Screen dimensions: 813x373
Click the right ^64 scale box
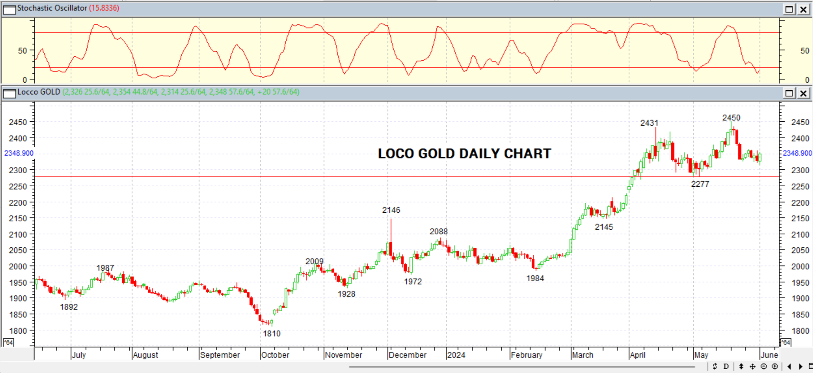[x=786, y=343]
